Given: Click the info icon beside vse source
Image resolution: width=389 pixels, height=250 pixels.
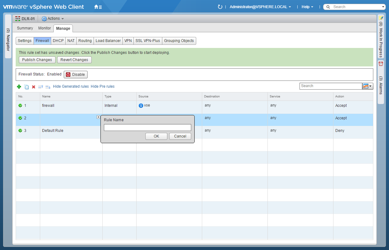Looking at the screenshot, I should tap(141, 106).
